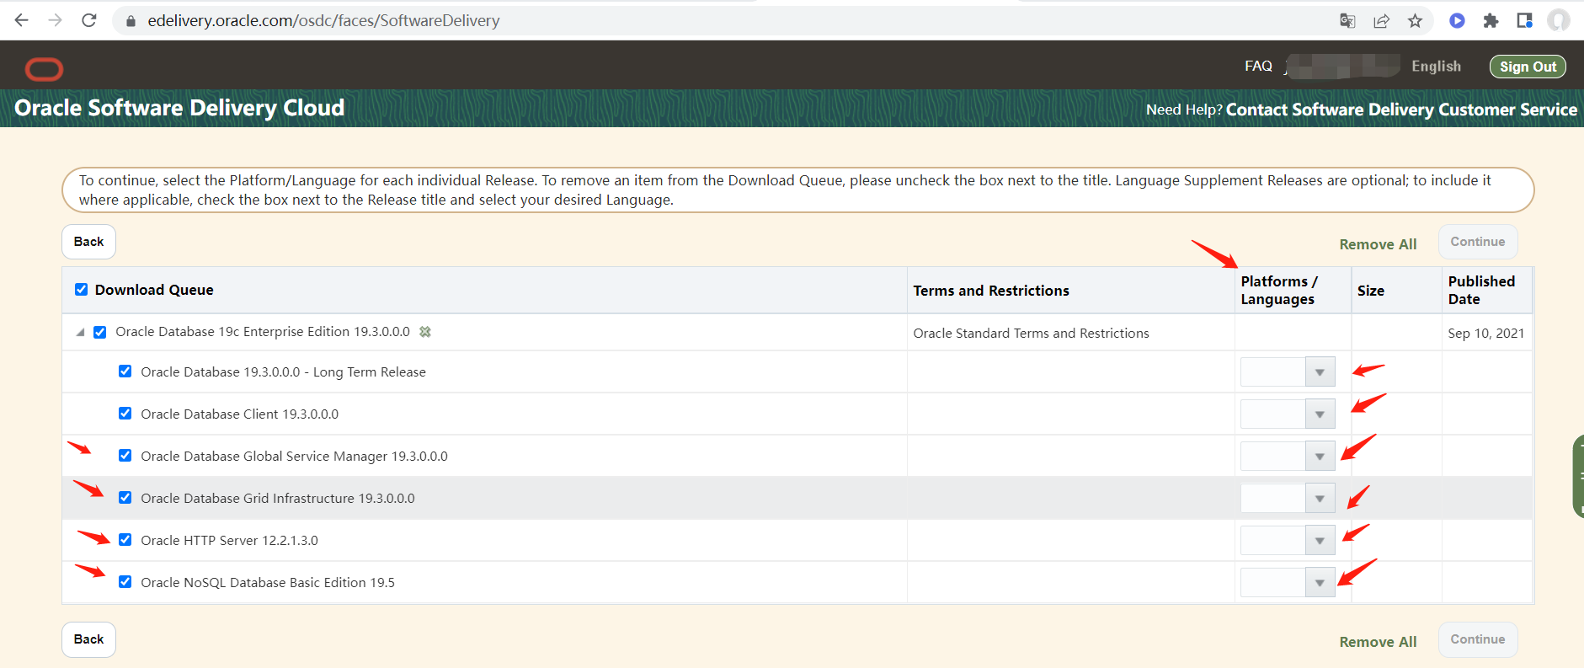Click the Back button below the table

tap(88, 639)
